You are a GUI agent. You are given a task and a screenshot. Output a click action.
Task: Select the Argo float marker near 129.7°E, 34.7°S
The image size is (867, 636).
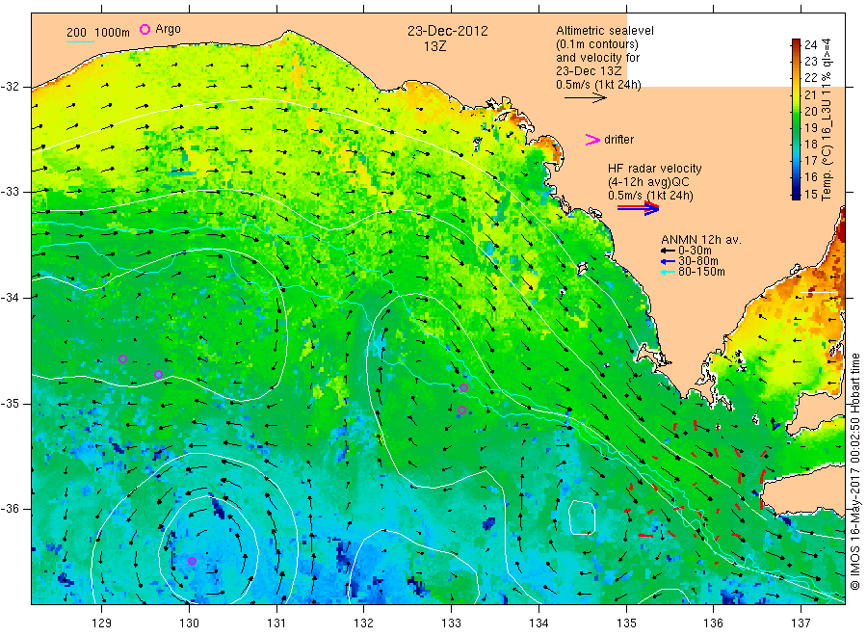[x=158, y=375]
